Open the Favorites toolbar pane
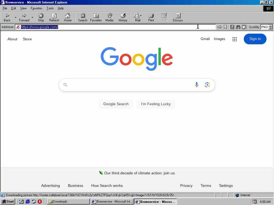The height and width of the screenshot is (205, 274). pyautogui.click(x=96, y=17)
